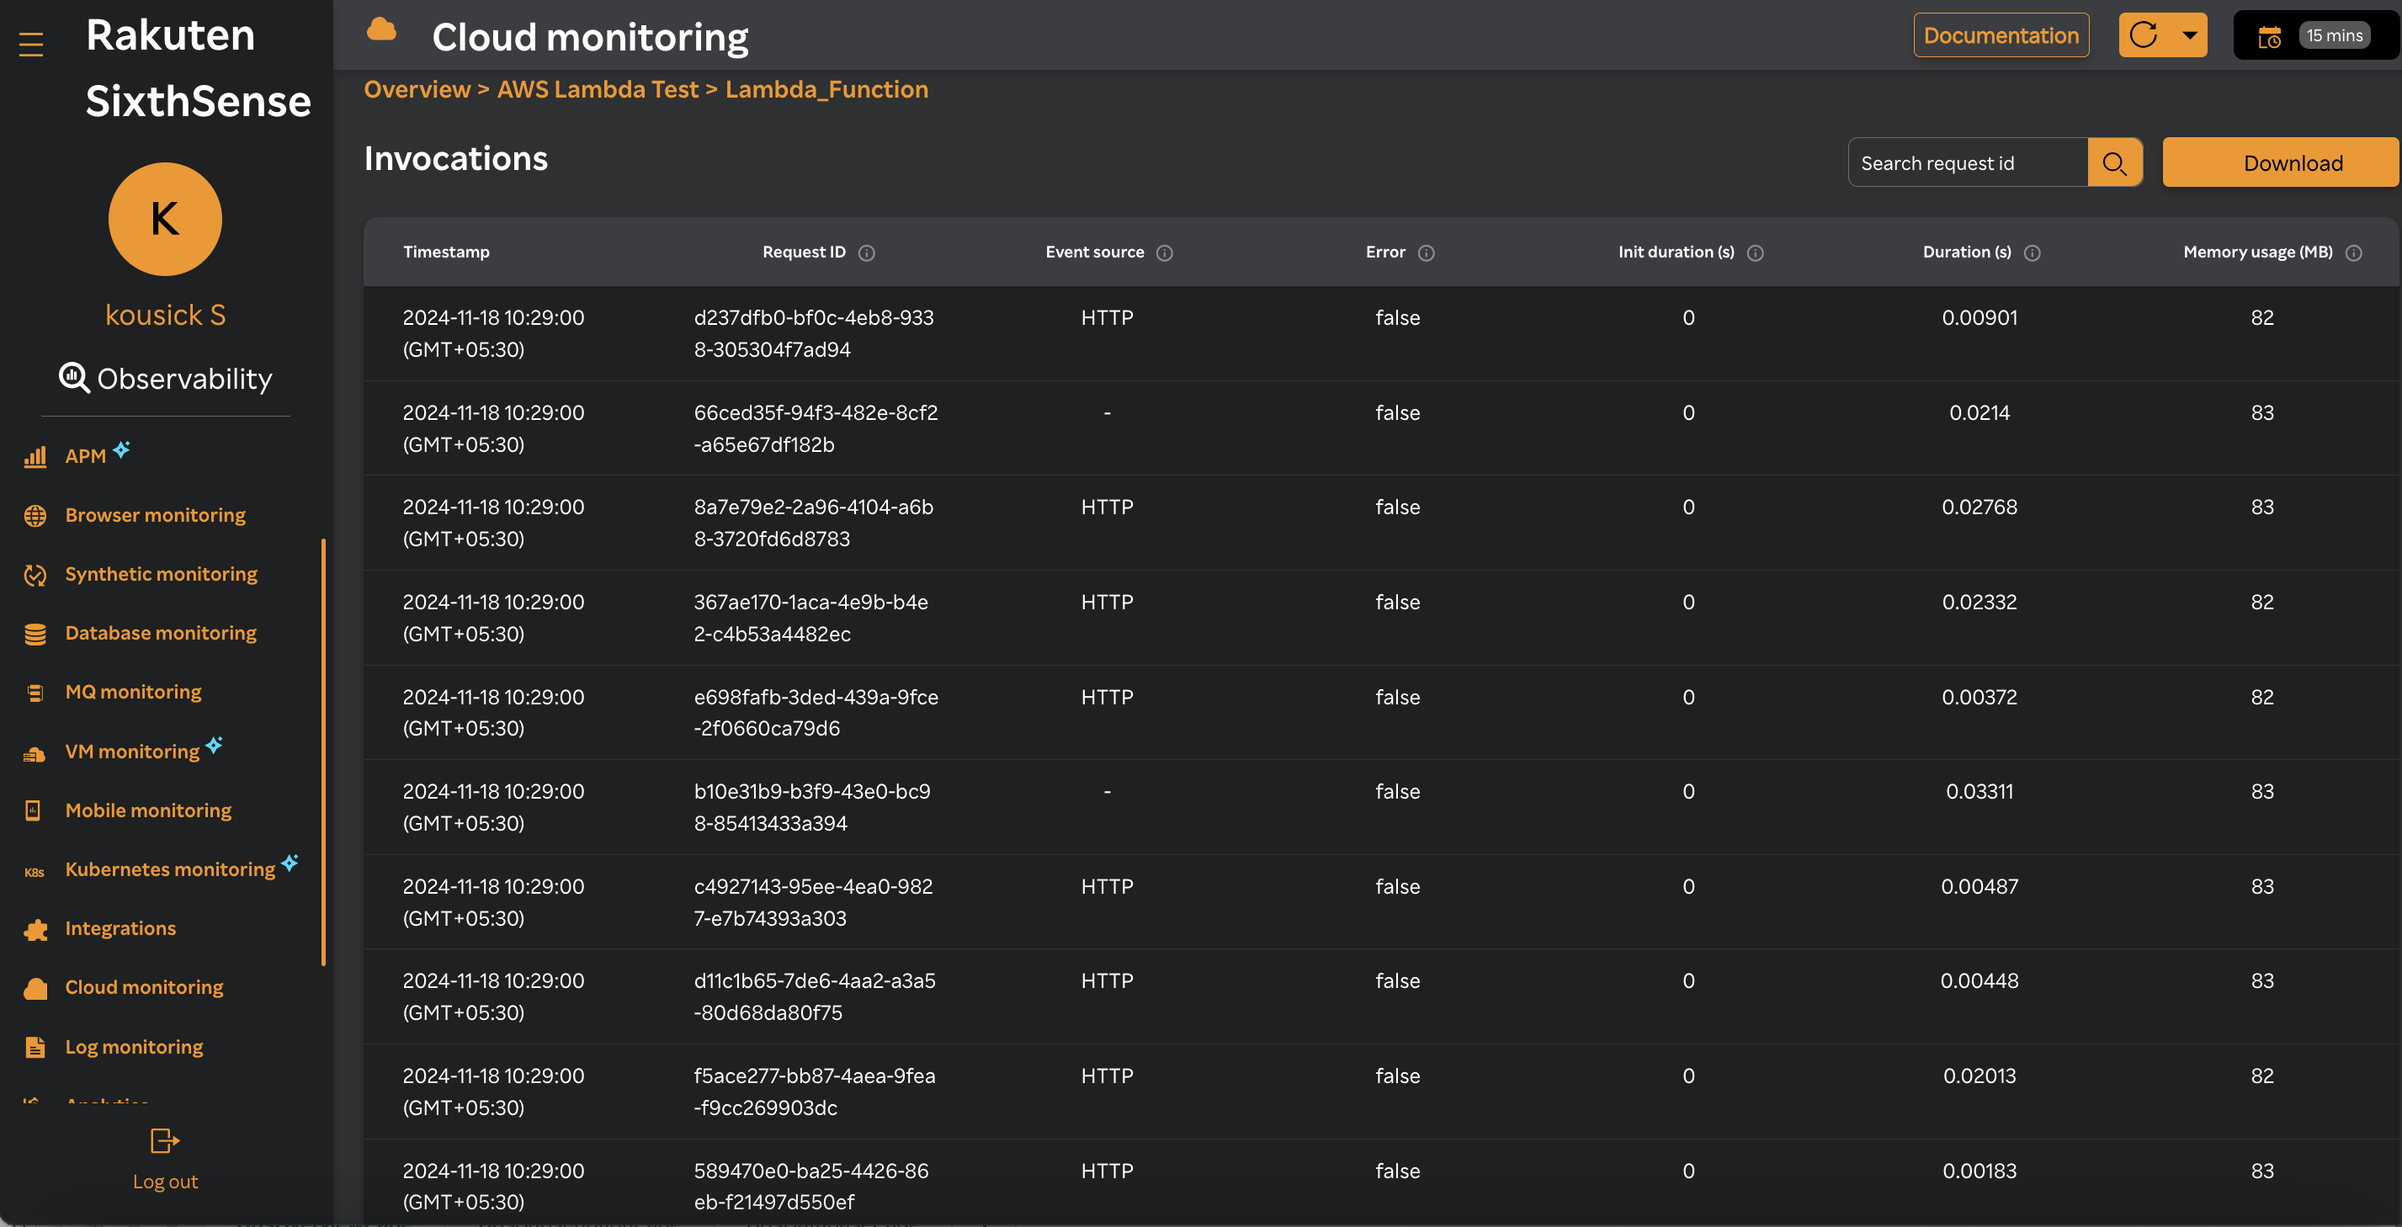Click the MQ monitoring icon

click(x=35, y=692)
